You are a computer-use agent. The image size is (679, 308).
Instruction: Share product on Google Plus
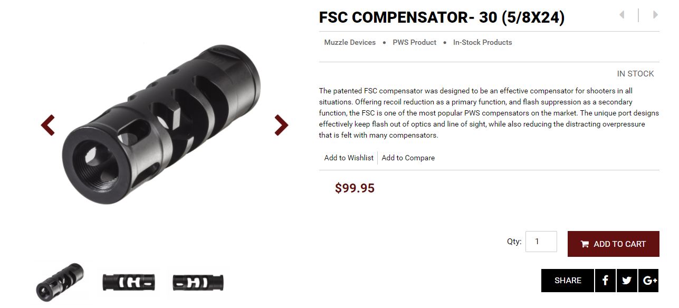tap(648, 281)
